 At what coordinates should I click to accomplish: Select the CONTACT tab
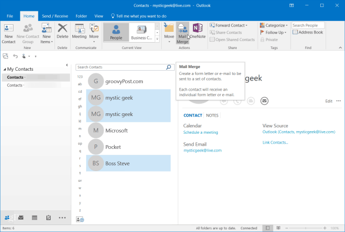(193, 115)
